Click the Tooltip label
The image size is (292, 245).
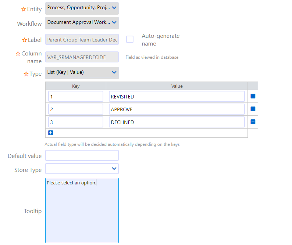click(x=33, y=211)
